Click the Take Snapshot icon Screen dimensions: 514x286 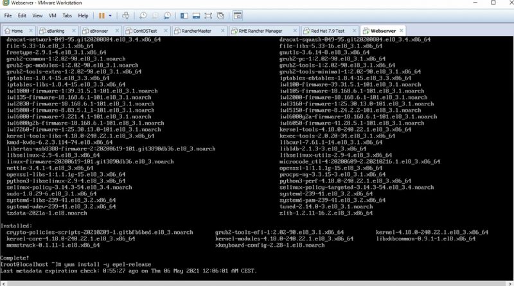coord(143,15)
